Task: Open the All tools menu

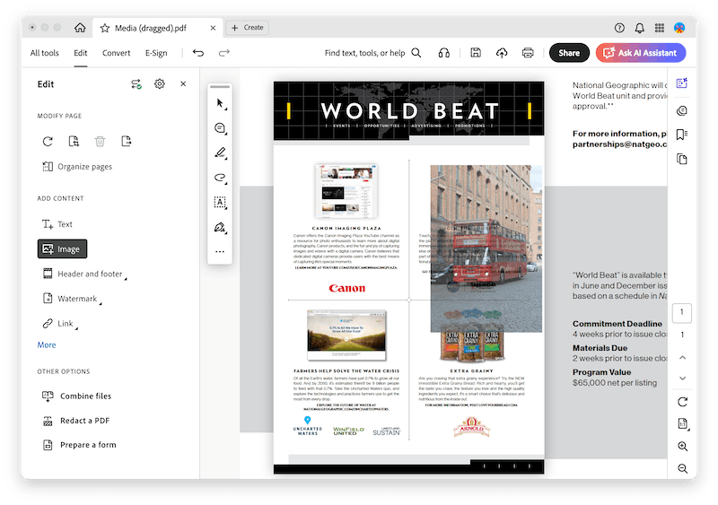Action: click(x=44, y=53)
